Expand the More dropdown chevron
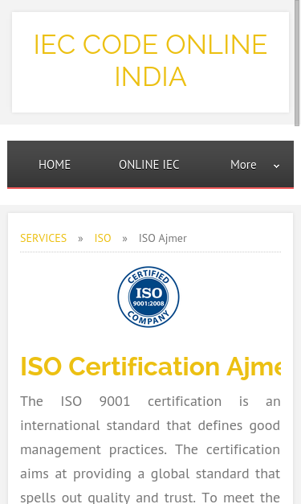Screen dimensions: 301x504 pyautogui.click(x=276, y=166)
